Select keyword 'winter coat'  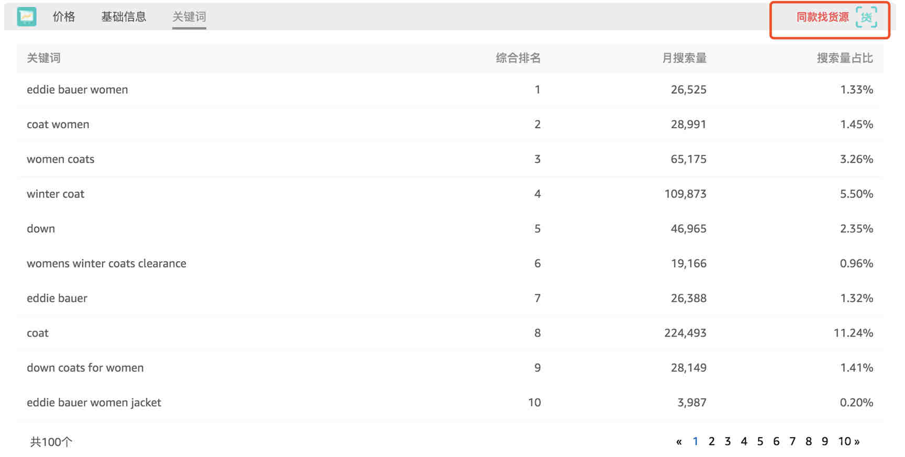(55, 194)
